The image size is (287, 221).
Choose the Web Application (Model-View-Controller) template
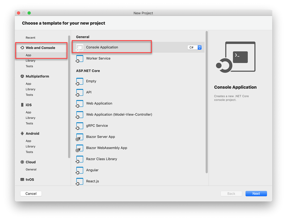[x=119, y=115]
